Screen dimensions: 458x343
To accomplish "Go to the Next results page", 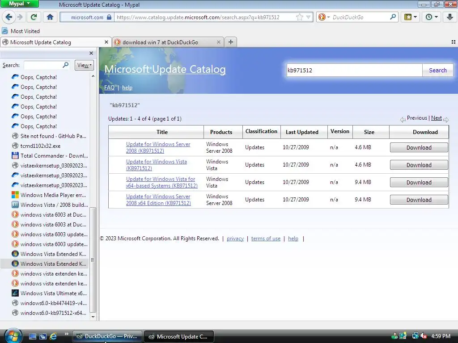I will pos(437,118).
